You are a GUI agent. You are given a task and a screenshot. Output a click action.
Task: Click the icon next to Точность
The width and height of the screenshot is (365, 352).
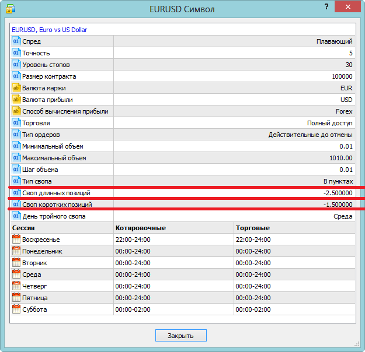tap(16, 53)
